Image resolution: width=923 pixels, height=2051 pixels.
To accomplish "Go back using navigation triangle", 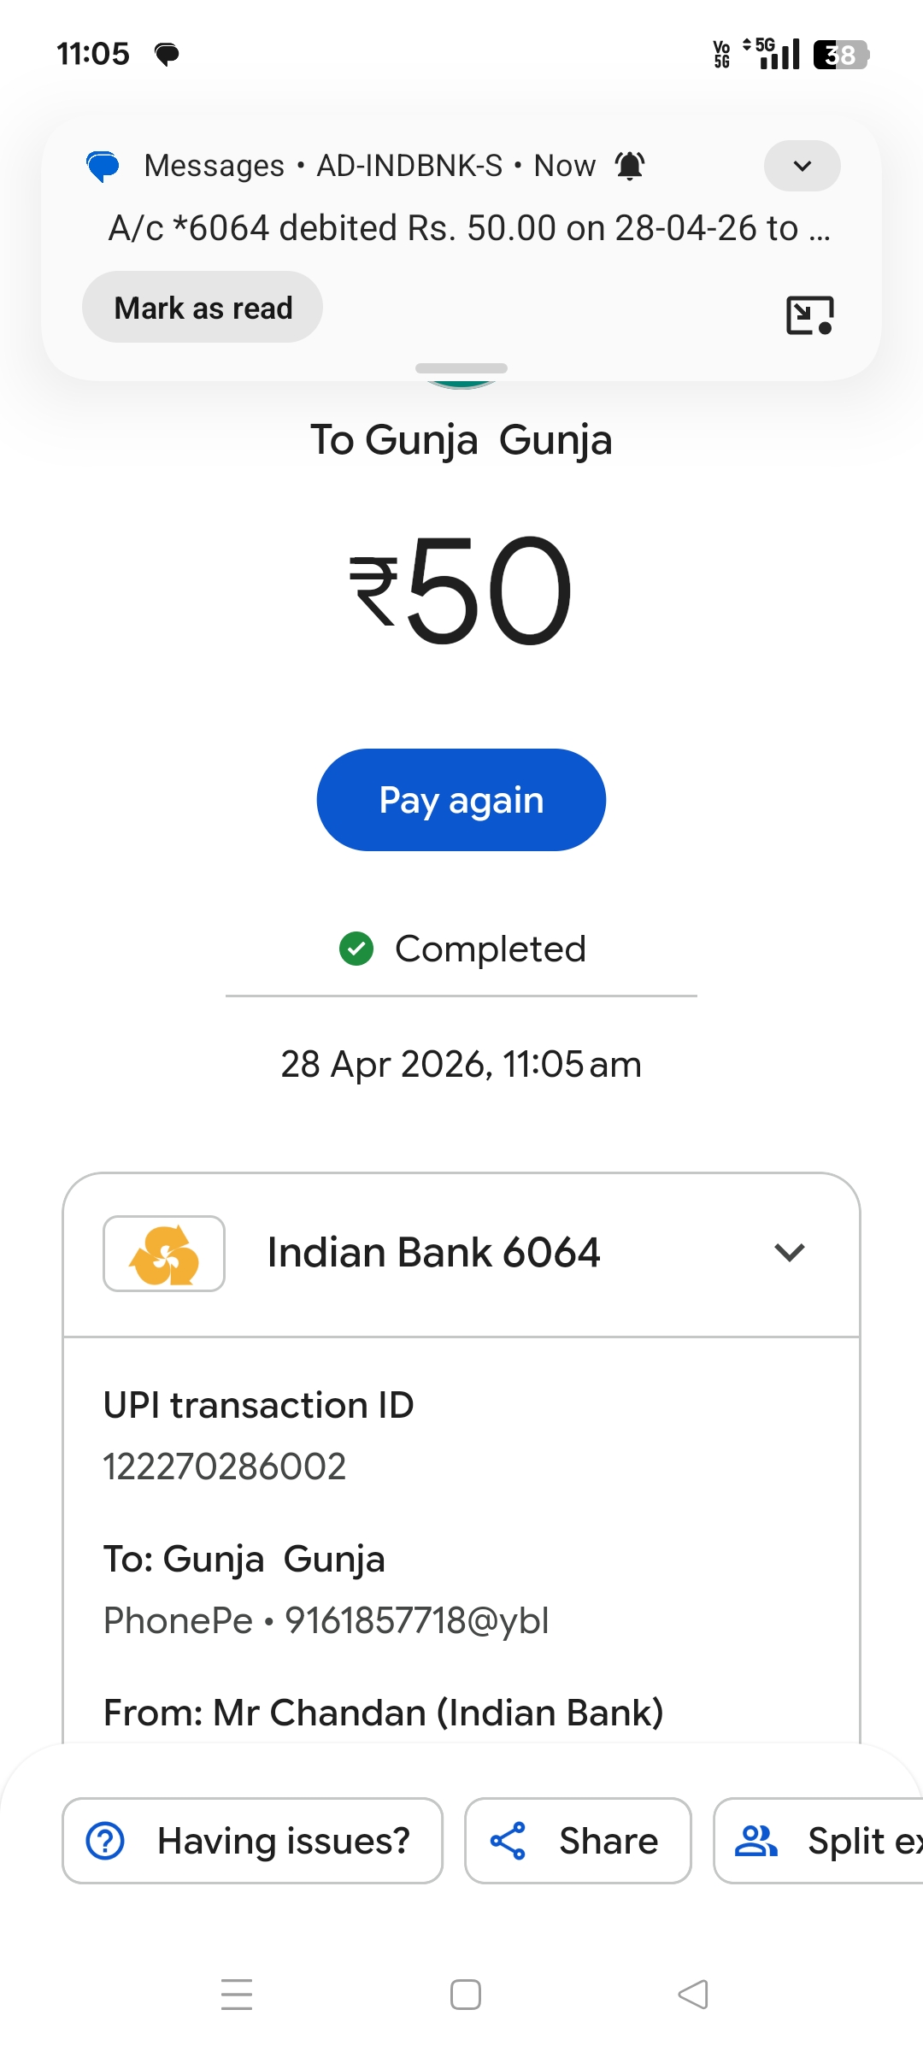I will pyautogui.click(x=693, y=1995).
